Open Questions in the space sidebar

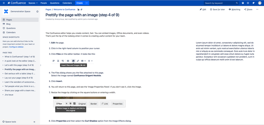[x=20, y=28]
